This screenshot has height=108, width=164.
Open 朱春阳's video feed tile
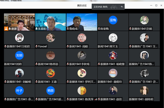pos(51,20)
